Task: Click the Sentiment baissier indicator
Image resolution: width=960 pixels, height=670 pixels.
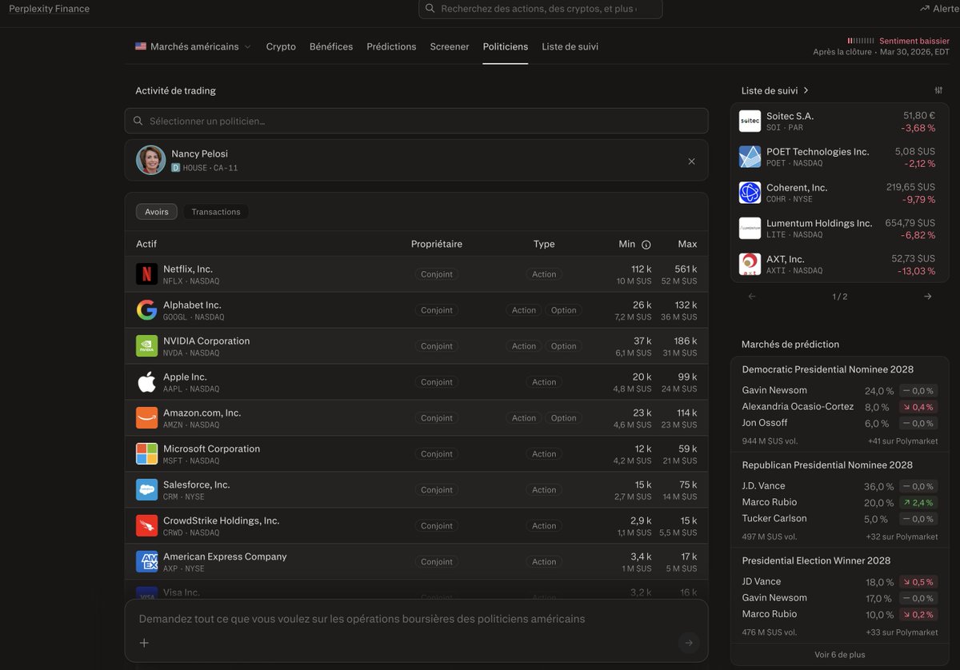Action: click(898, 41)
